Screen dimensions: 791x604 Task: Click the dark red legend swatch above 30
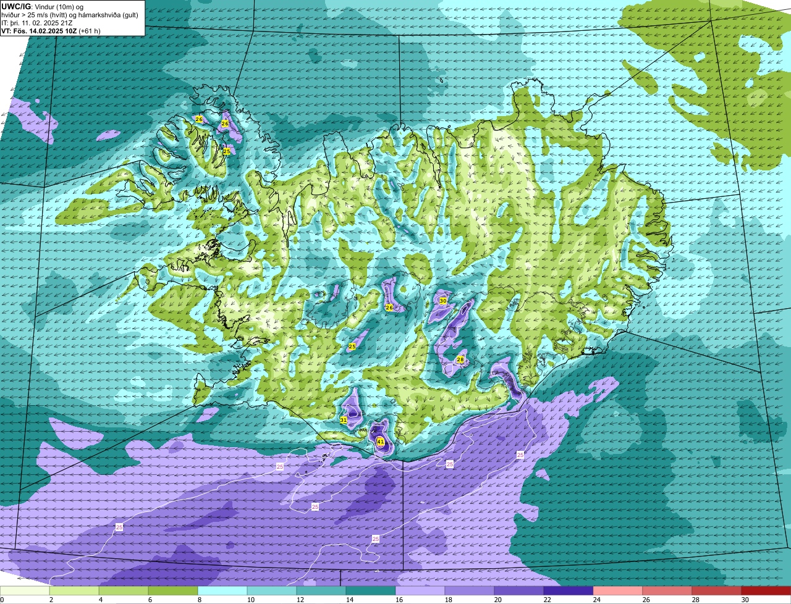tap(766, 591)
